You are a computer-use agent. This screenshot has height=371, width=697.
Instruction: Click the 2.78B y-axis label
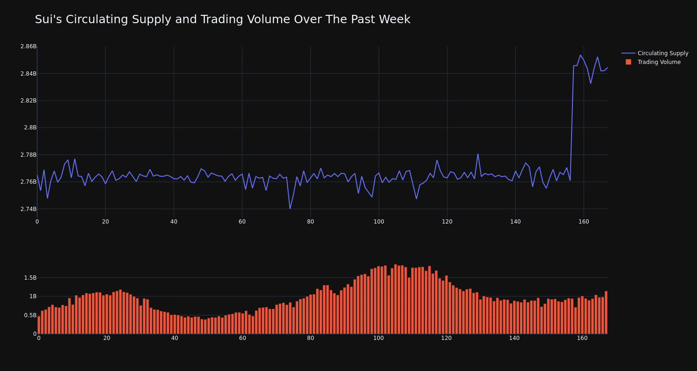(x=28, y=155)
